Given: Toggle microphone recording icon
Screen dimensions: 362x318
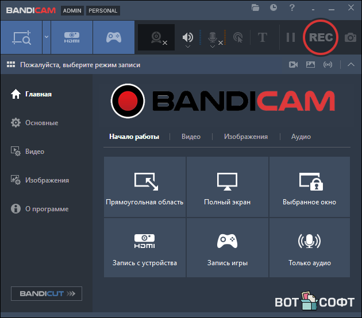Looking at the screenshot, I should [213, 37].
